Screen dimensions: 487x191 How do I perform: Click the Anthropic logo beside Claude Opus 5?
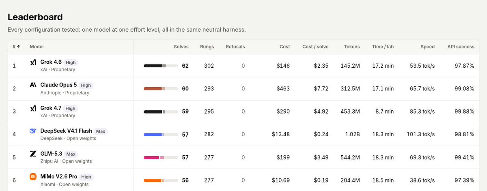(x=33, y=85)
